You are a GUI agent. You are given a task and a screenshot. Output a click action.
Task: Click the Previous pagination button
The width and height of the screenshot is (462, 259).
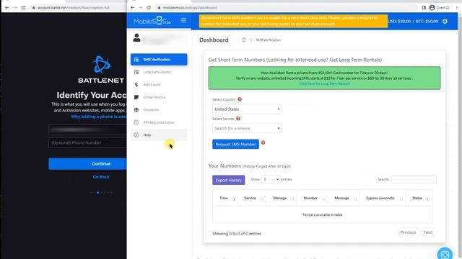(x=408, y=232)
